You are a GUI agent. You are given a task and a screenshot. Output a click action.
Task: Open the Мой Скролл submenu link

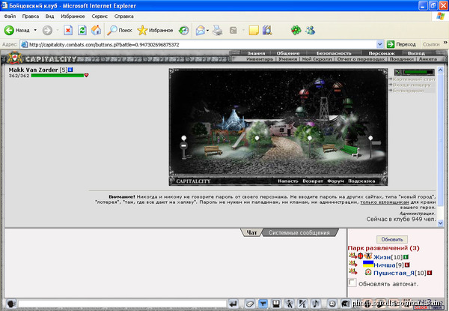click(x=317, y=58)
